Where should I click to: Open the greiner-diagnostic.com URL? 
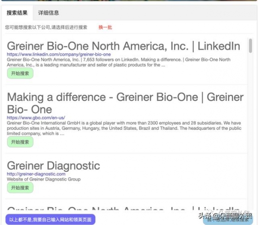click(36, 174)
